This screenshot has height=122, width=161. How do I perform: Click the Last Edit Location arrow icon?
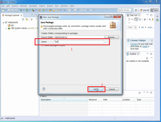tap(81, 10)
